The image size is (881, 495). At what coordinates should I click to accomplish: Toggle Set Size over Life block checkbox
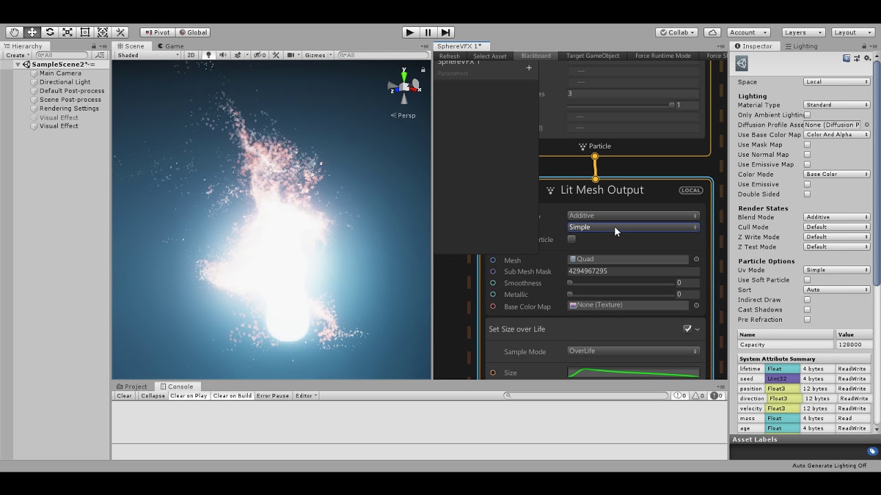tap(687, 329)
